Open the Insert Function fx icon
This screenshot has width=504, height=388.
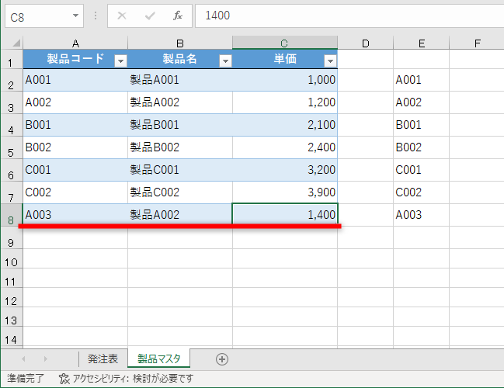(178, 16)
